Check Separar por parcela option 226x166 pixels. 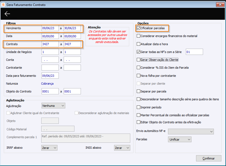138,91
